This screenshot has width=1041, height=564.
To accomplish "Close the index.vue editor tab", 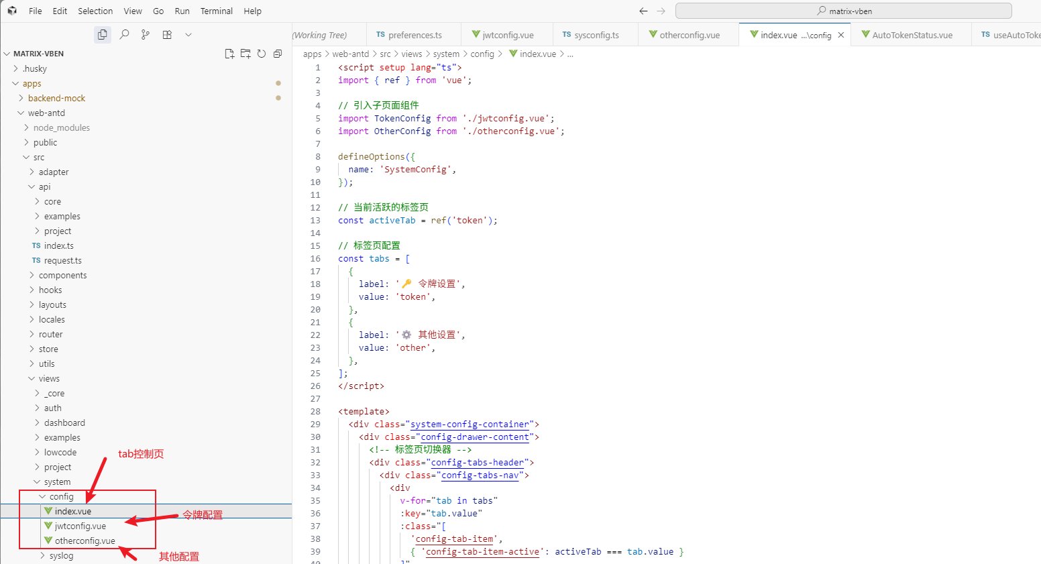I will coord(842,34).
